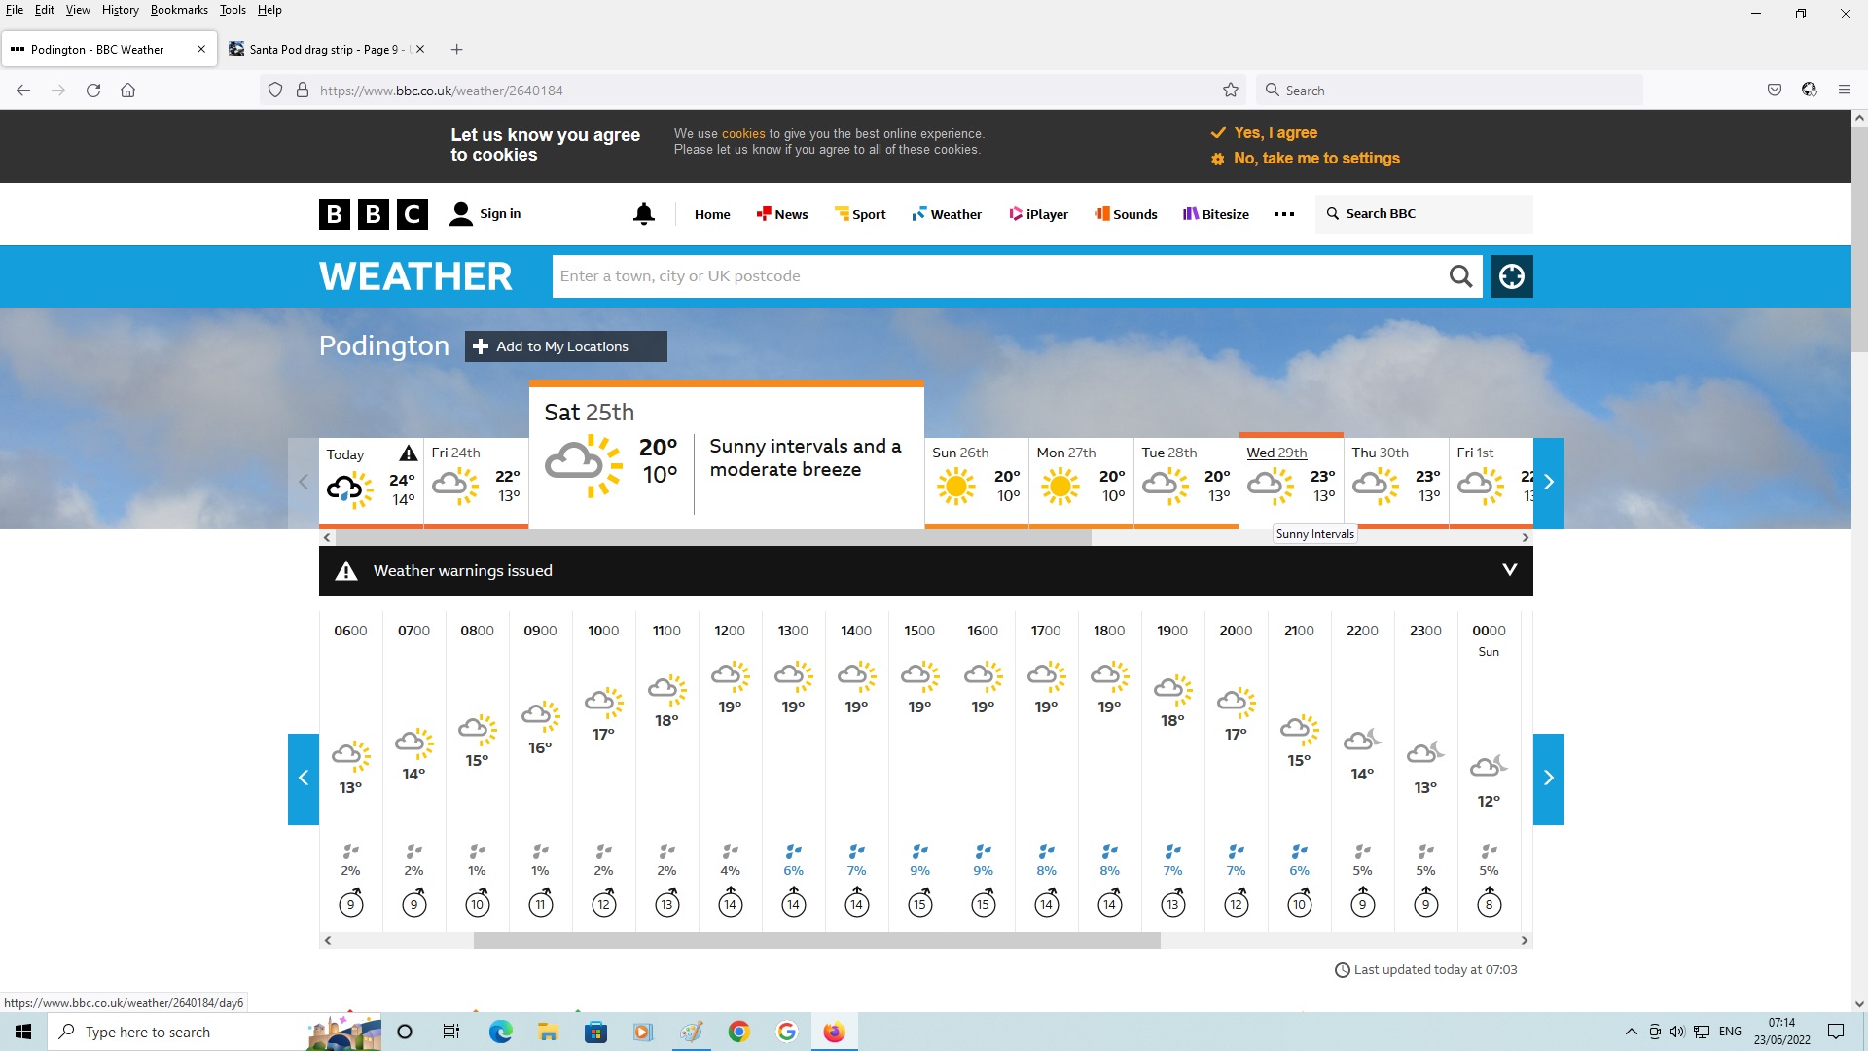Show later hours with the right hourly arrow
This screenshot has width=1868, height=1051.
(1548, 779)
